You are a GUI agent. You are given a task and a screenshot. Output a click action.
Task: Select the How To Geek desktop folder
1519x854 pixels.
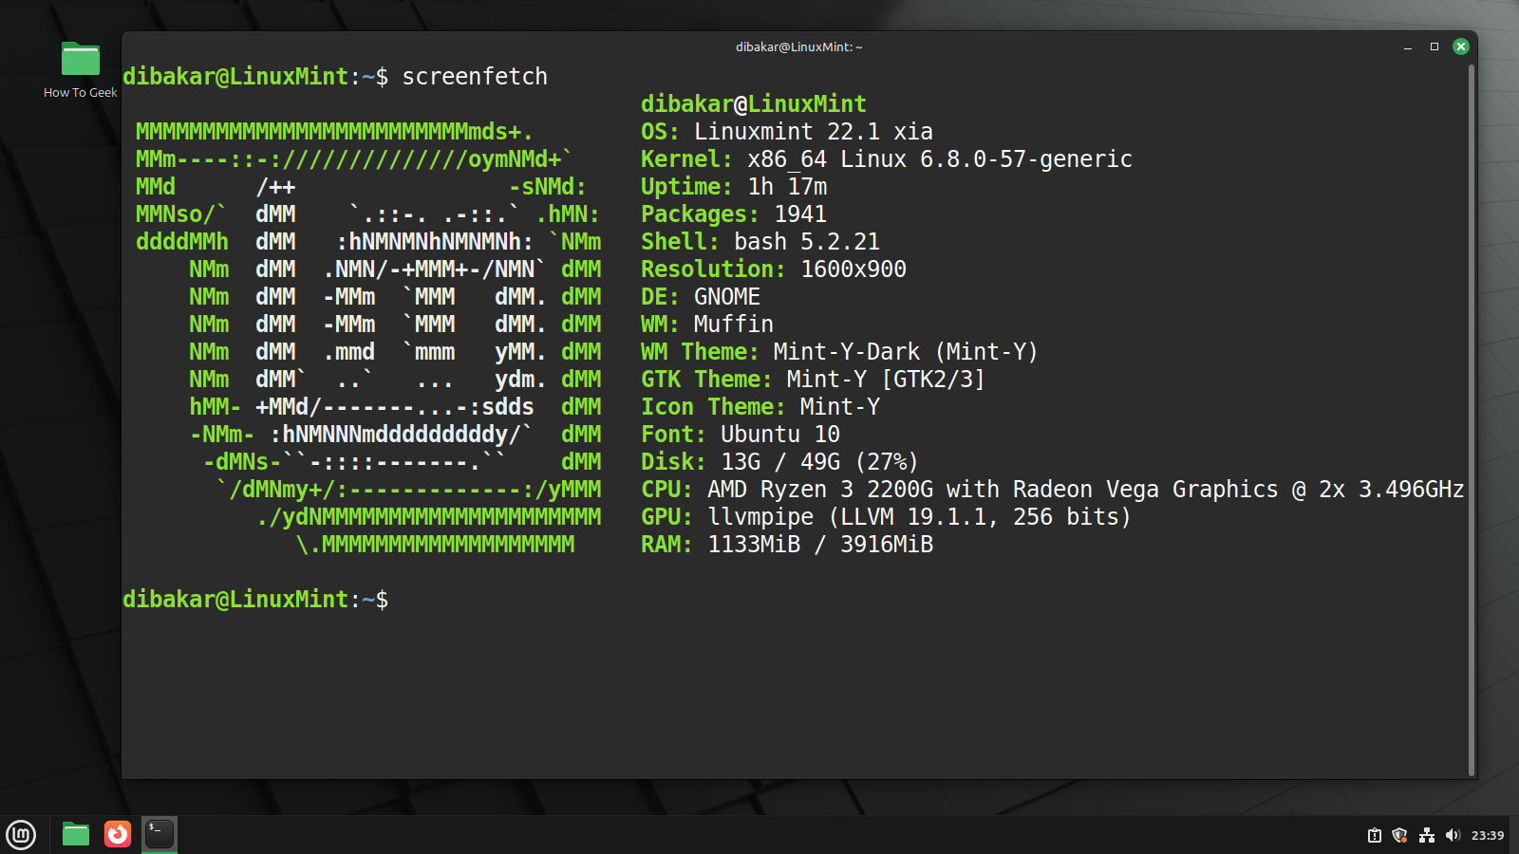coord(81,61)
